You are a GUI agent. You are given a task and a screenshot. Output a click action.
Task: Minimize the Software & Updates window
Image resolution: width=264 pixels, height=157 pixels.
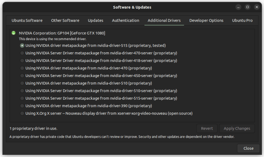point(238,7)
